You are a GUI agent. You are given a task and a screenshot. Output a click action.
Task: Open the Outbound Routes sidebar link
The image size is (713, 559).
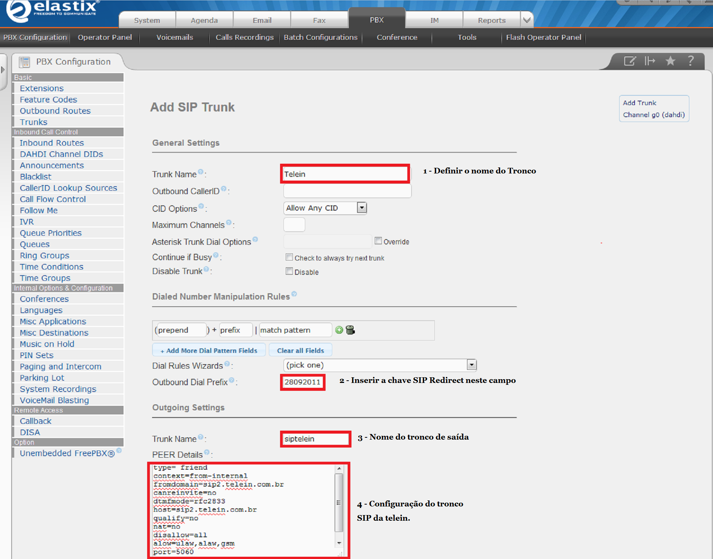coord(55,111)
